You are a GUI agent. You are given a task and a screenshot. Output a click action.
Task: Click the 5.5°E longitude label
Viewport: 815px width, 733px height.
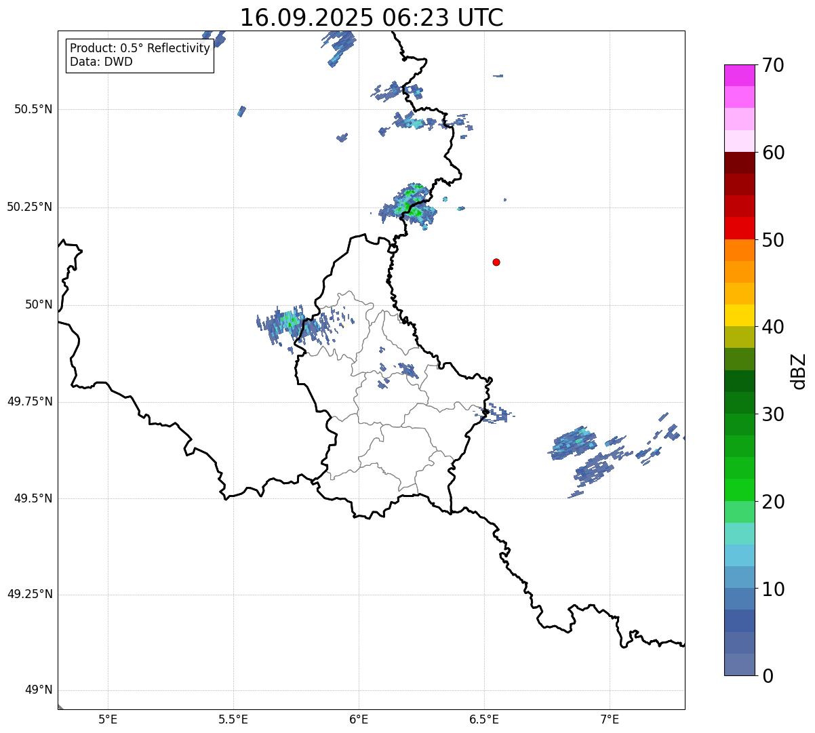coord(233,719)
